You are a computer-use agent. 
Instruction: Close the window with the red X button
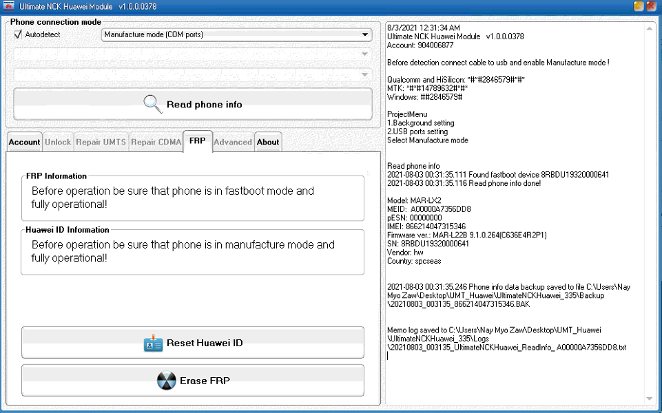(x=651, y=6)
